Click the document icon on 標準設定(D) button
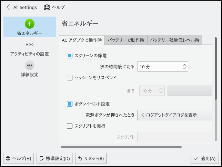222x167 pixels. (x=42, y=158)
